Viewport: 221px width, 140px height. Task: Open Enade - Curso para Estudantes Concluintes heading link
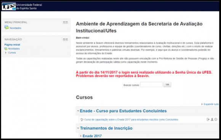pos(123,111)
